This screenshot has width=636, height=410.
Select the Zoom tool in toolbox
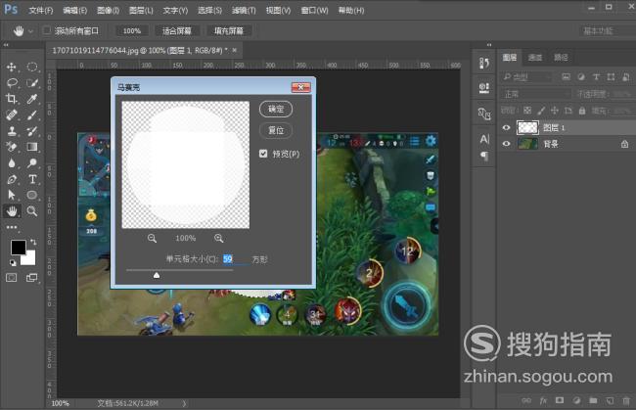pyautogui.click(x=32, y=211)
